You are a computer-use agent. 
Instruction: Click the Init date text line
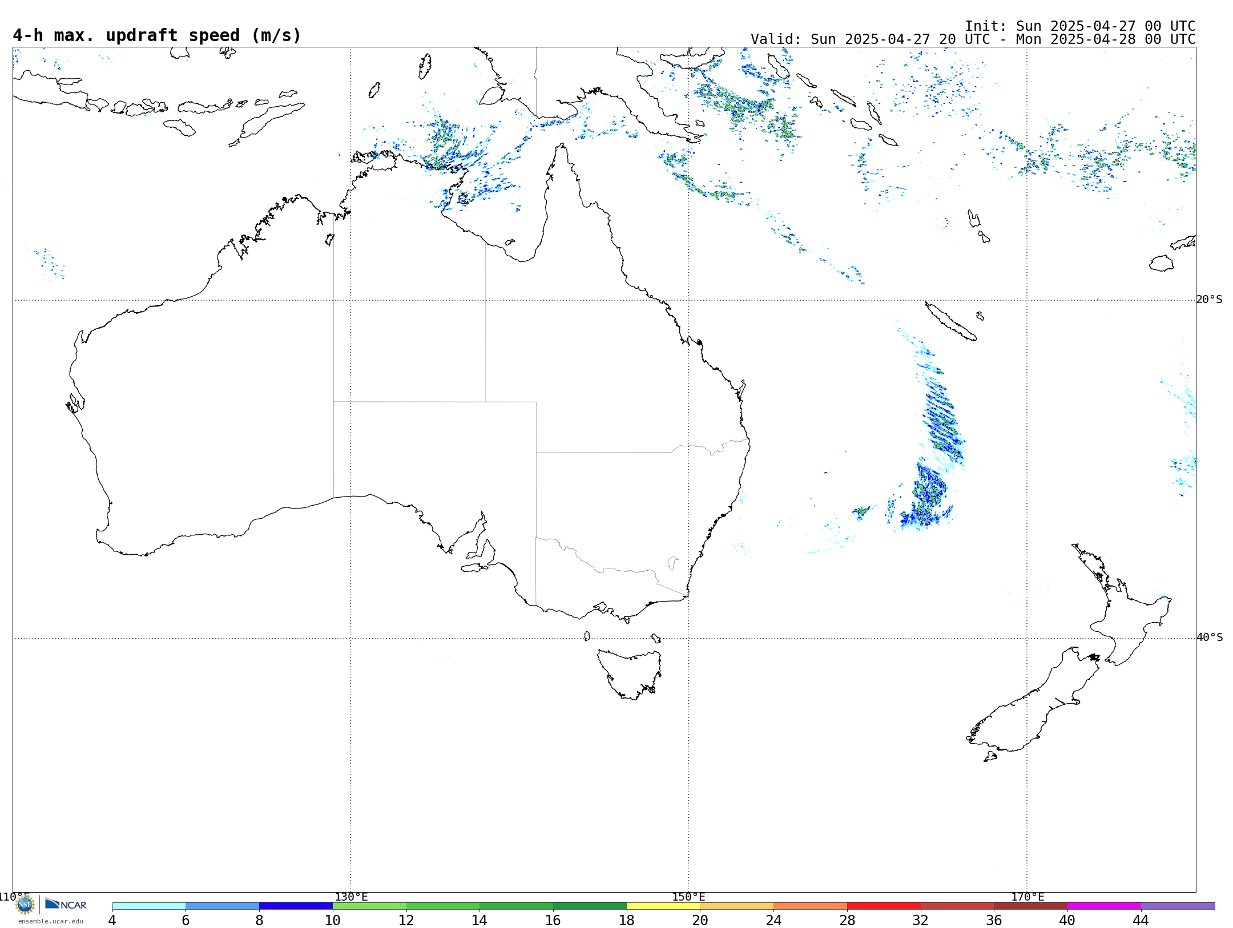point(1080,26)
